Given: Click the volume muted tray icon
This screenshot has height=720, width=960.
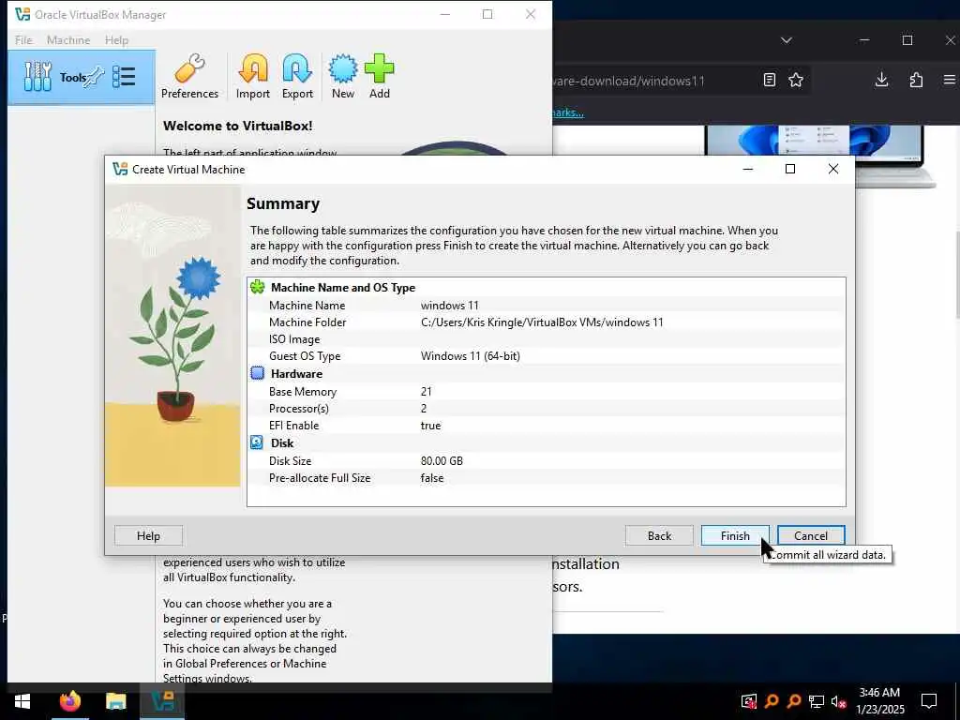Looking at the screenshot, I should pyautogui.click(x=839, y=701).
